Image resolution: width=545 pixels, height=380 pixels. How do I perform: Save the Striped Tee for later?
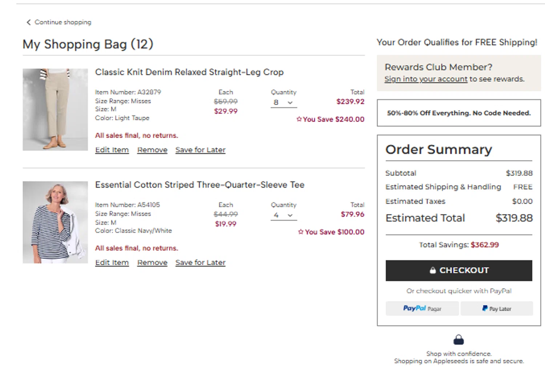[x=200, y=262]
